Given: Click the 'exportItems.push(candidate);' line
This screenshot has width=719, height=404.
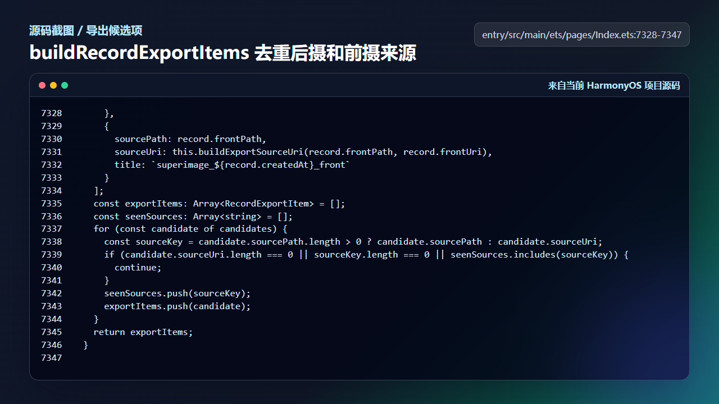Looking at the screenshot, I should point(178,307).
